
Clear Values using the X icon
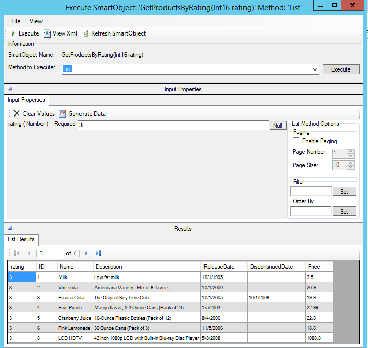[17, 114]
